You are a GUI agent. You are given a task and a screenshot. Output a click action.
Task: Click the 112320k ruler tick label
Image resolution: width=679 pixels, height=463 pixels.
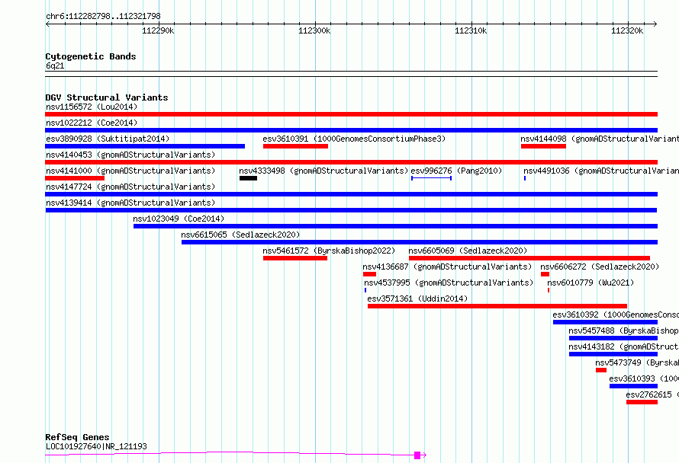coord(627,30)
